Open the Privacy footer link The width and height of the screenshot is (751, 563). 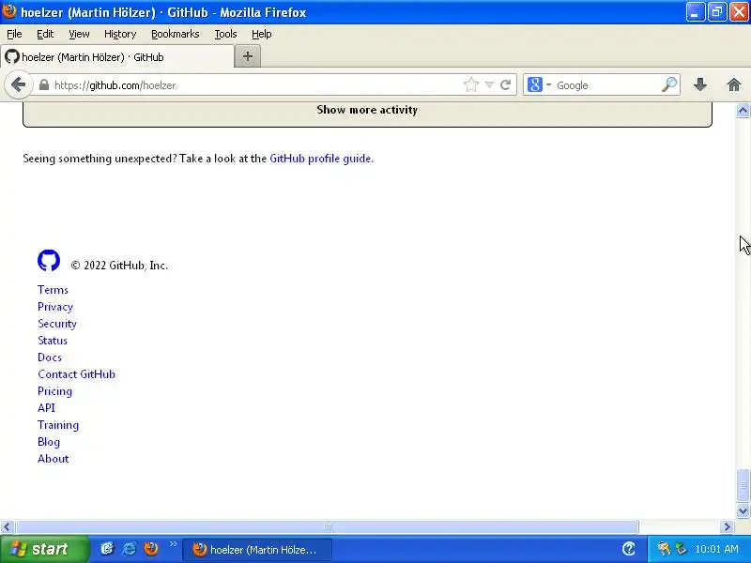click(55, 307)
